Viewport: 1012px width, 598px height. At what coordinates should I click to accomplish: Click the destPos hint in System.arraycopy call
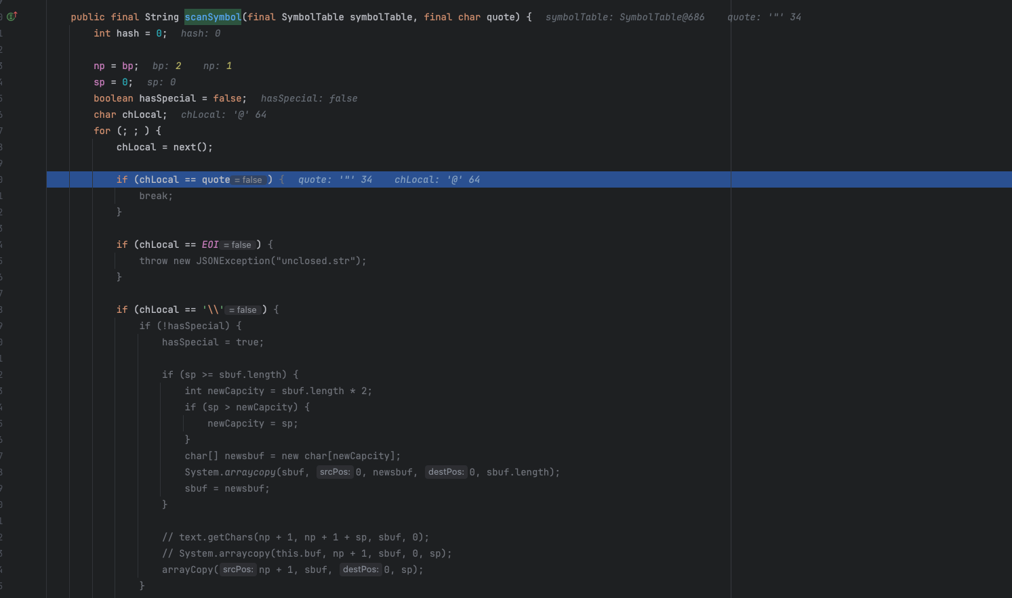point(445,472)
